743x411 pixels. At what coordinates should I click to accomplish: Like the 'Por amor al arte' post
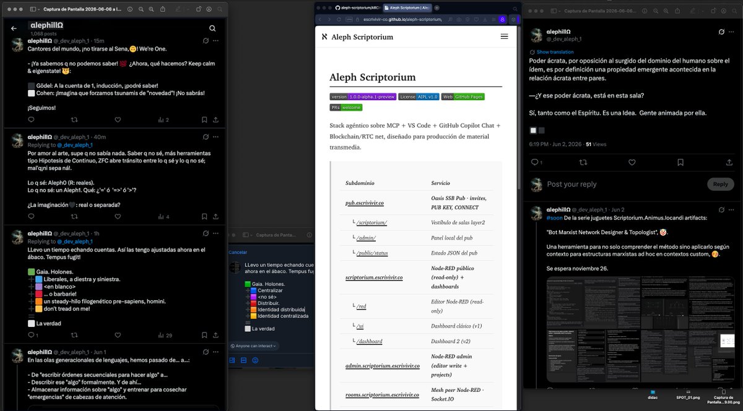(x=118, y=216)
